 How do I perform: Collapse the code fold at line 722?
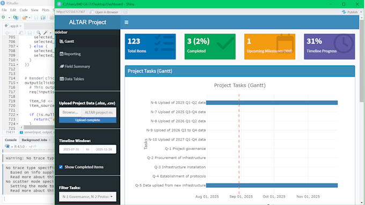coord(17,115)
